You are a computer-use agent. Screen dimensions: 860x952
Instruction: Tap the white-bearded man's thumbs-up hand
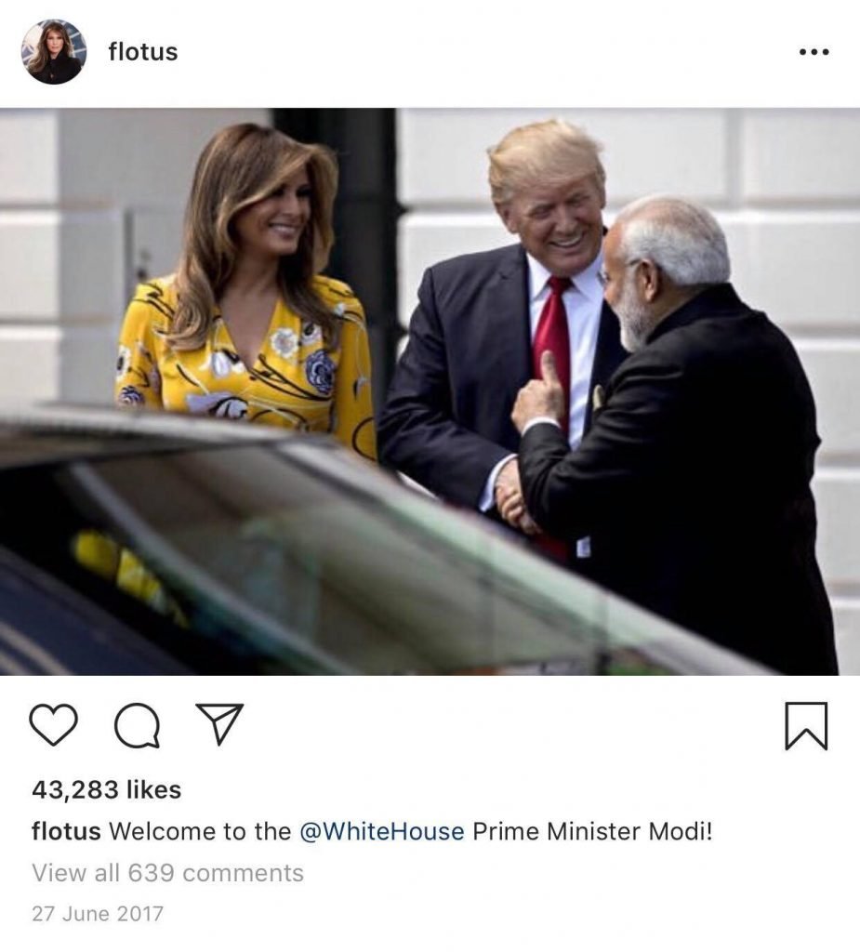coord(539,391)
